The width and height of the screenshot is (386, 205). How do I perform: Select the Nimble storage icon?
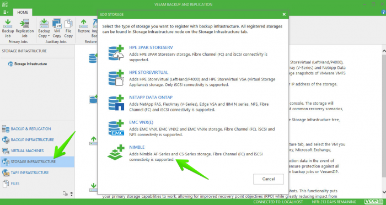pyautogui.click(x=116, y=153)
